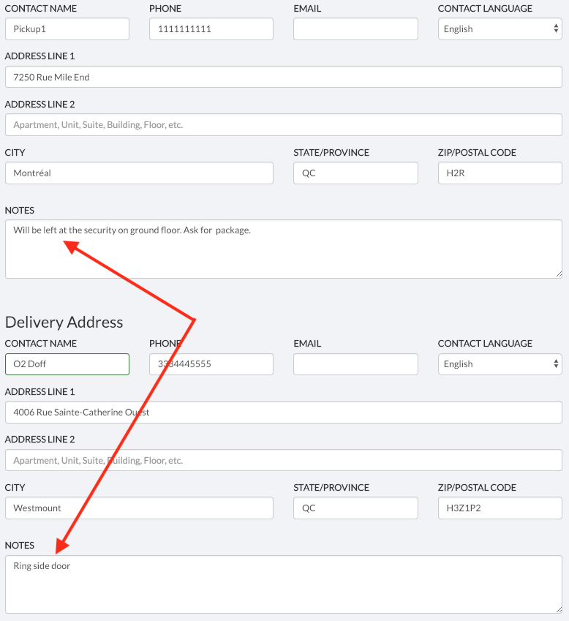Click the 'Delivery Address' section heading

[x=64, y=322]
